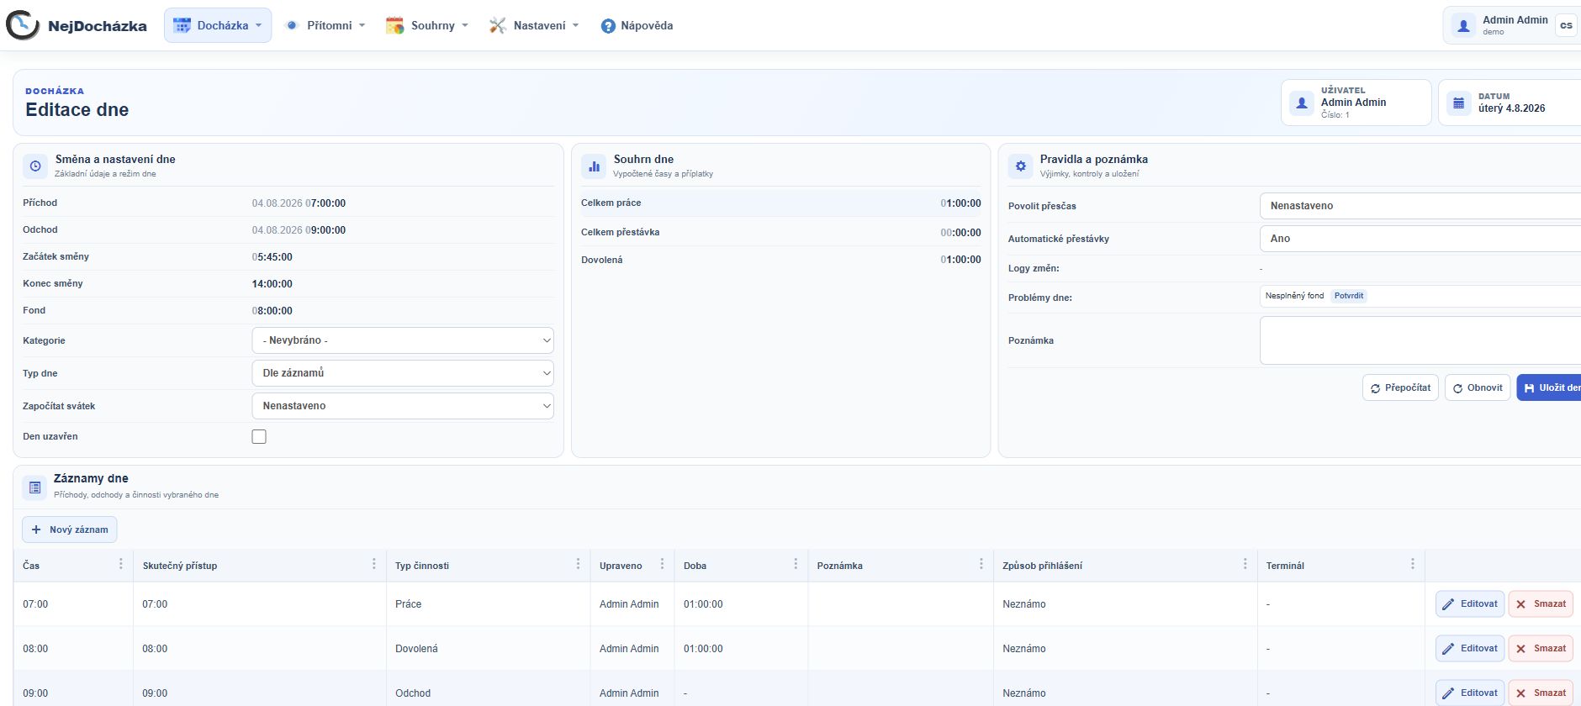Click the NejDocházka clock logo
This screenshot has width=1581, height=706.
coord(23,25)
